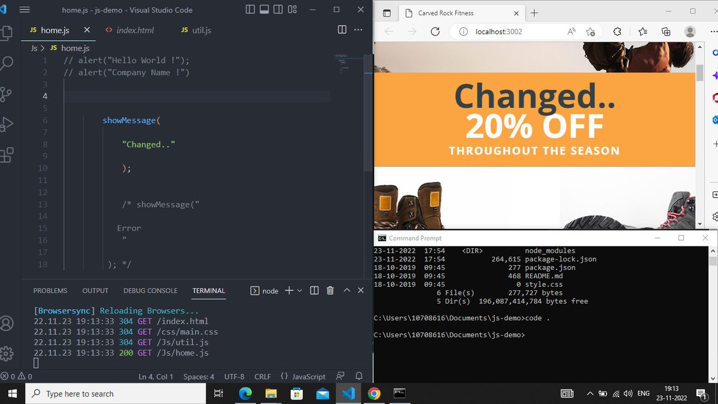
Task: Add page to favorites star icon
Action: pyautogui.click(x=591, y=32)
